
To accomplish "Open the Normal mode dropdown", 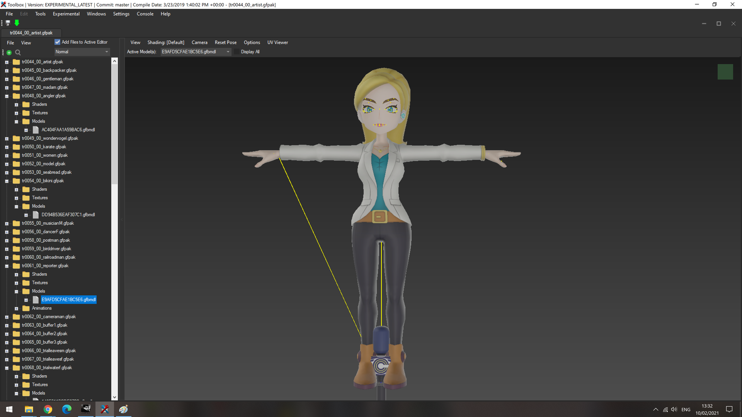I will click(x=82, y=52).
